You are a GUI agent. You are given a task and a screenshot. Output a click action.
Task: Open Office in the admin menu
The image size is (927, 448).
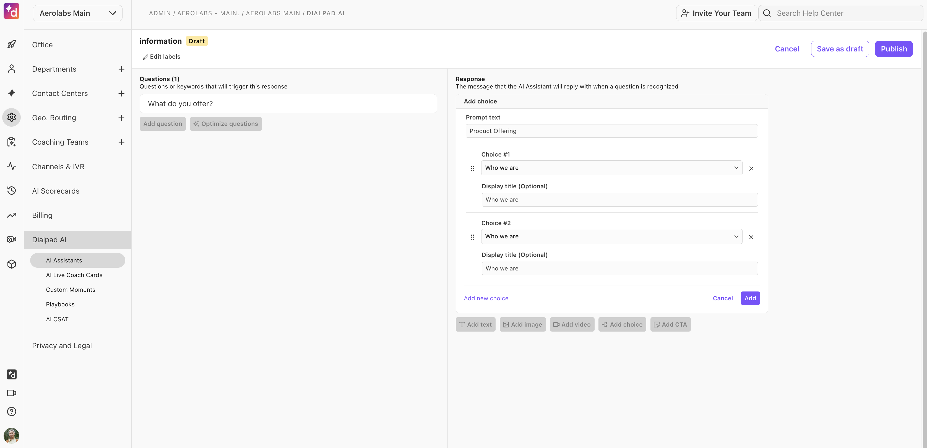pos(42,45)
